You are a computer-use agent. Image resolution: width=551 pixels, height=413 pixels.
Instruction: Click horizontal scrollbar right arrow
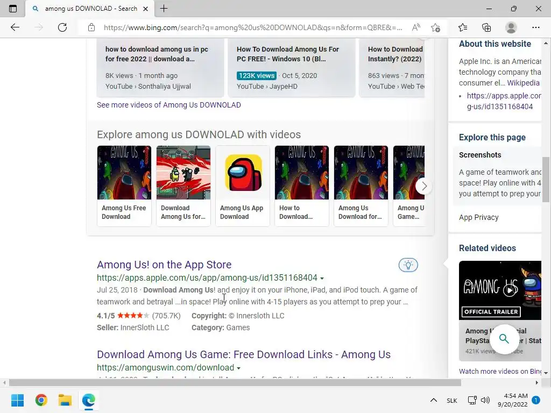coord(537,382)
